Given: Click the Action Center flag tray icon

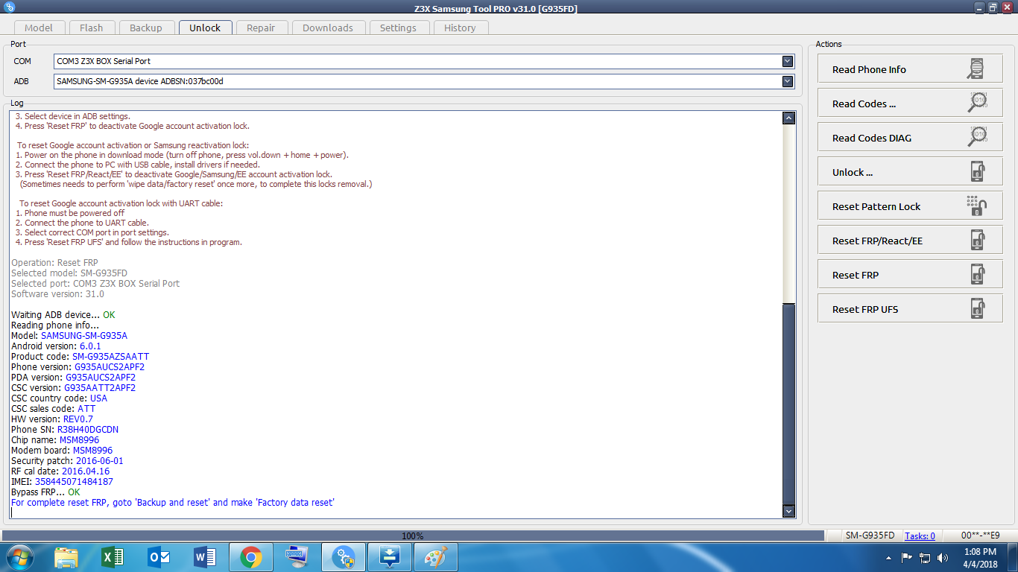Looking at the screenshot, I should [x=907, y=557].
